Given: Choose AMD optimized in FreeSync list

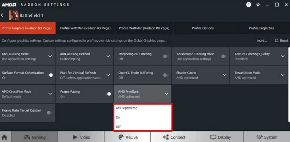Looking at the screenshot, I should pos(143,108).
